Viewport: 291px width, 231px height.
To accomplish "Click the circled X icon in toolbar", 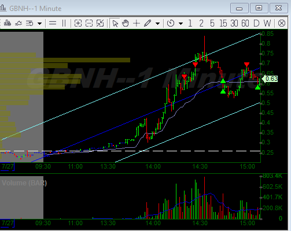I will (x=282, y=23).
